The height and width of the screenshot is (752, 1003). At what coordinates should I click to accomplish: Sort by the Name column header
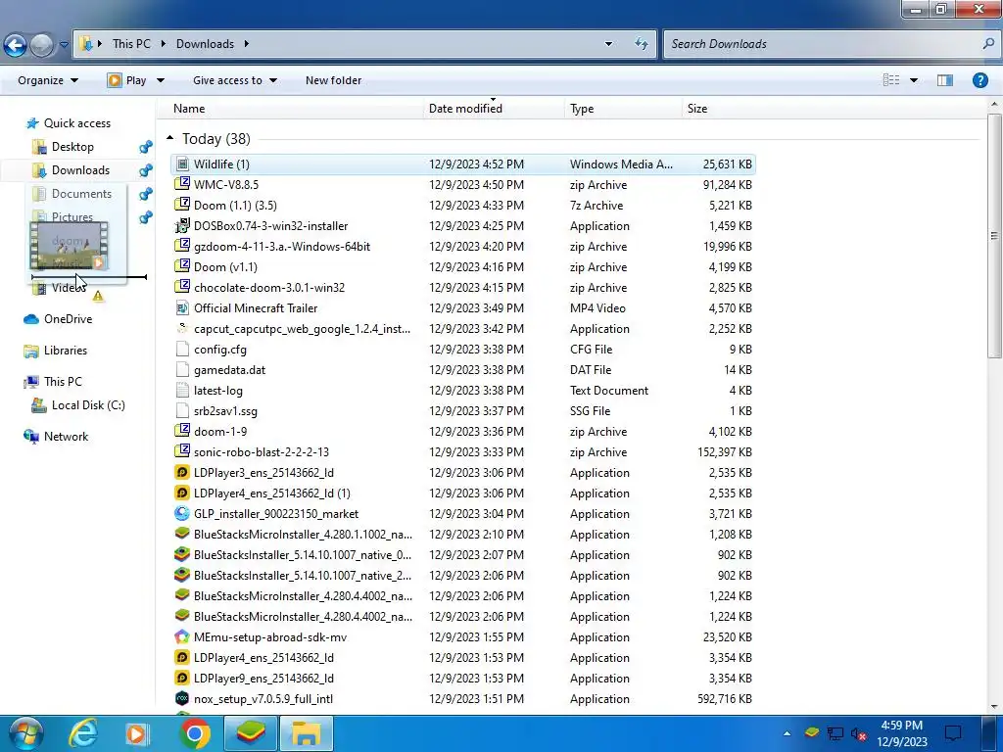pyautogui.click(x=189, y=109)
